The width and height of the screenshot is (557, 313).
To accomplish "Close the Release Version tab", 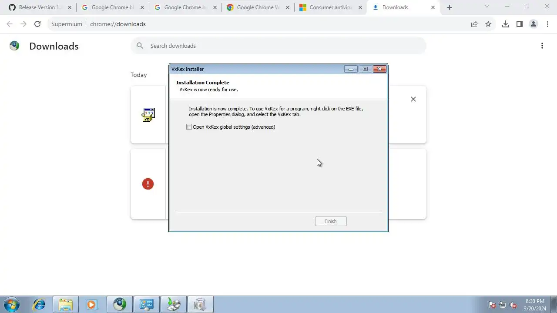I will point(70,7).
